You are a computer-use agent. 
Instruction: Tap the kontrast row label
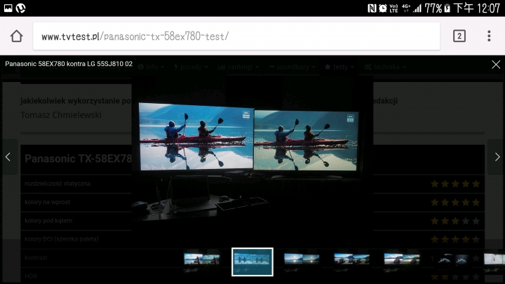click(x=36, y=257)
